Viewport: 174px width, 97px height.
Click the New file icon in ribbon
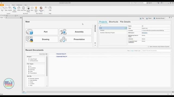click(2, 8)
